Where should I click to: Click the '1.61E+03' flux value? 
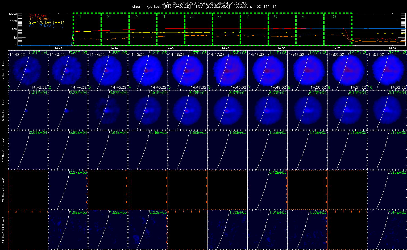click(x=278, y=212)
